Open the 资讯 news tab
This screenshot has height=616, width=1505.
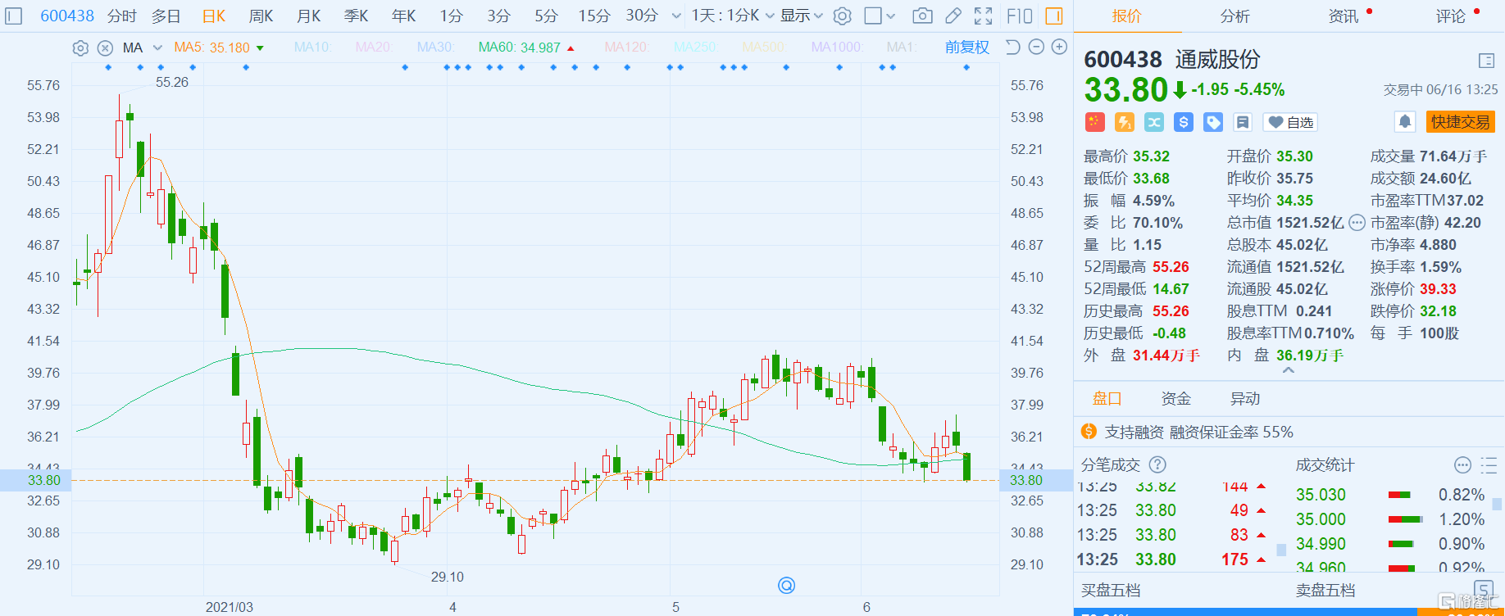point(1343,16)
